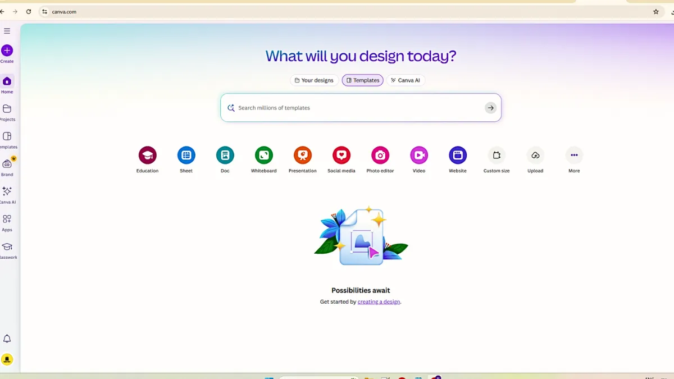
Task: Launch the Photo editor
Action: coord(380,156)
